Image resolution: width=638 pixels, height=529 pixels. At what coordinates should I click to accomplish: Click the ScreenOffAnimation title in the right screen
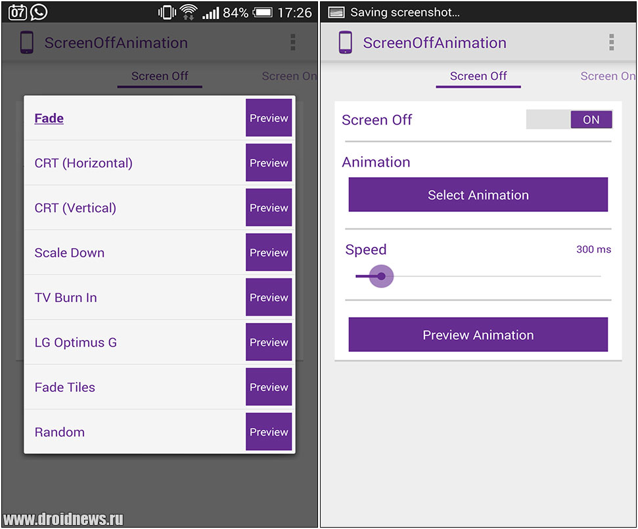tap(434, 43)
